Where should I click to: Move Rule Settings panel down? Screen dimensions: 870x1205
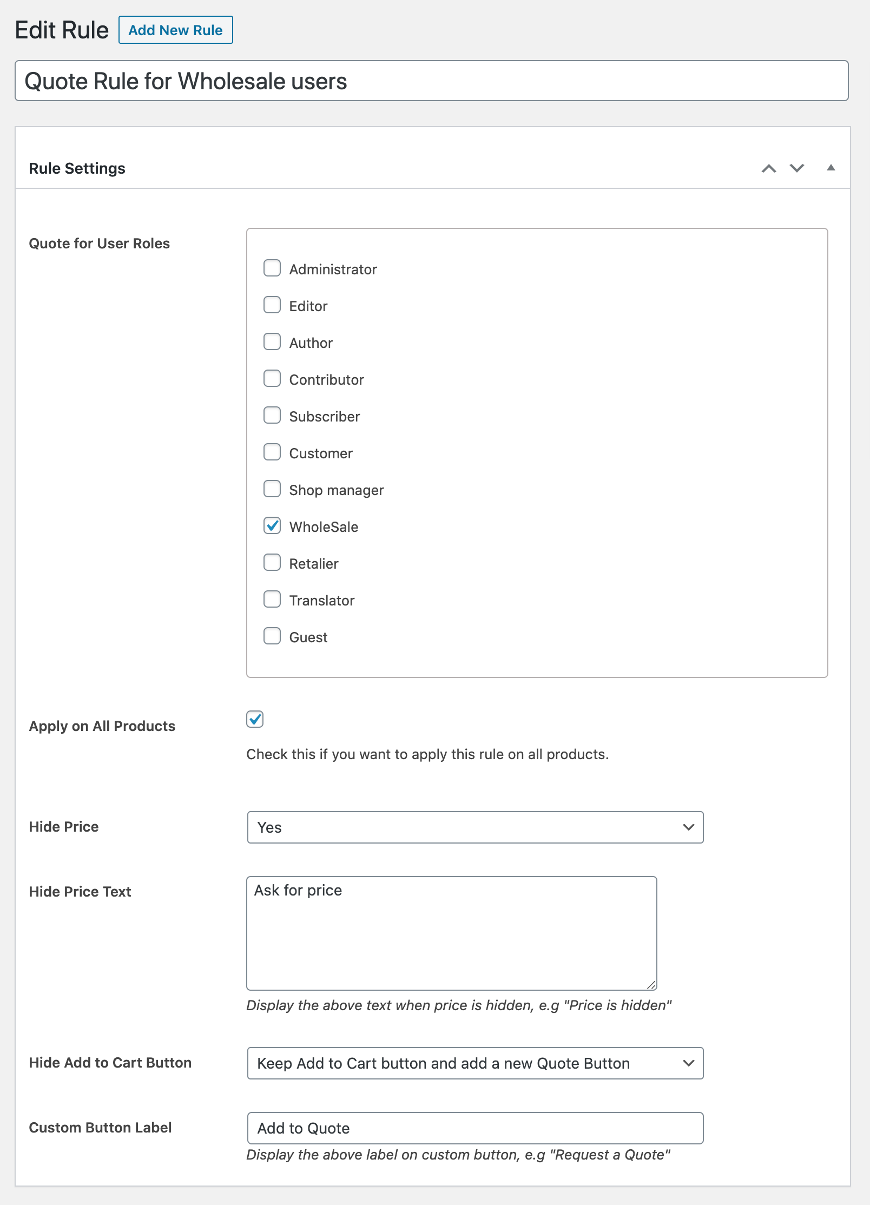pos(797,168)
